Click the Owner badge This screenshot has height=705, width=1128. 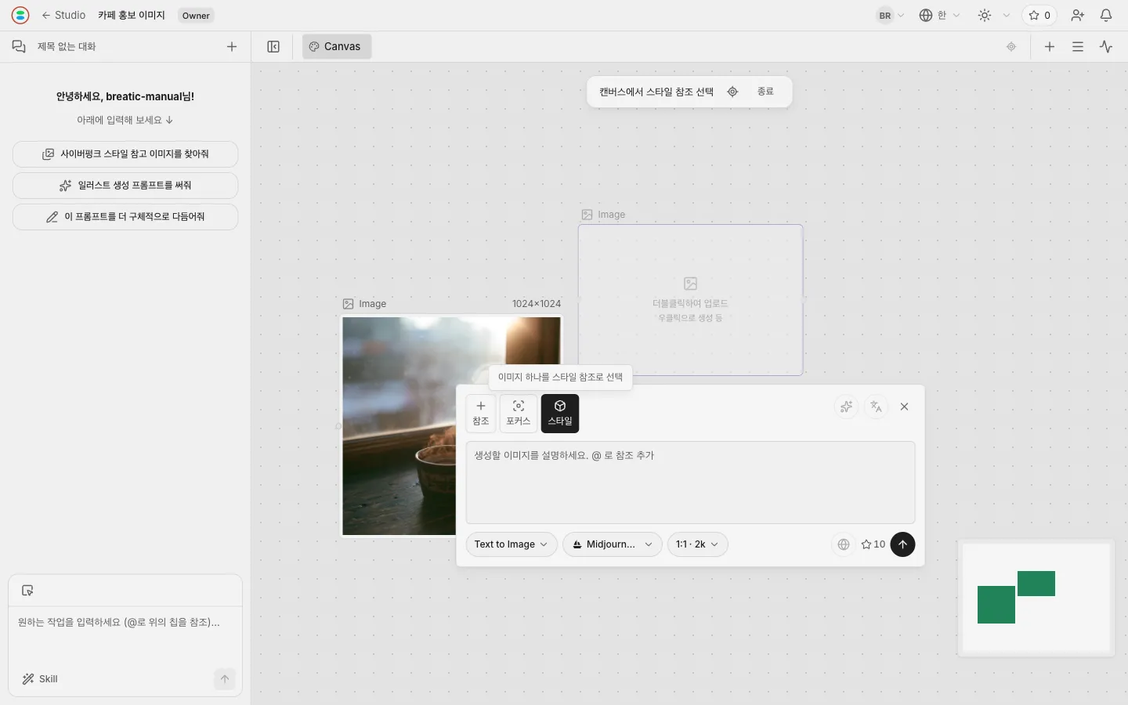click(196, 16)
